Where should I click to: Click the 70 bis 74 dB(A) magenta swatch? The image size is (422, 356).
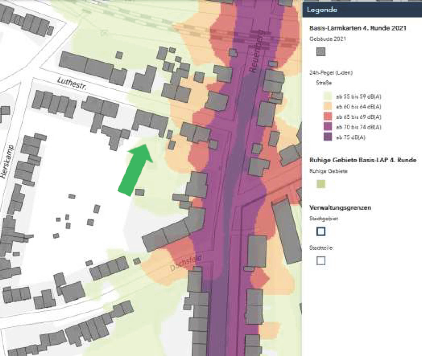pyautogui.click(x=328, y=127)
